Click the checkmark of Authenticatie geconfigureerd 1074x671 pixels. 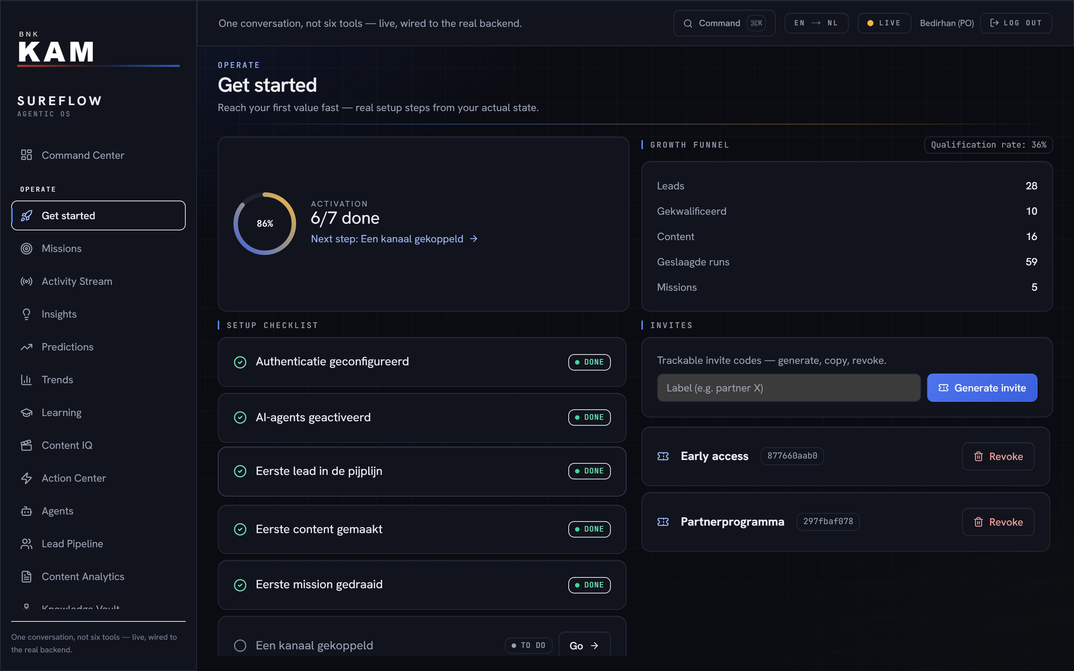(x=240, y=362)
